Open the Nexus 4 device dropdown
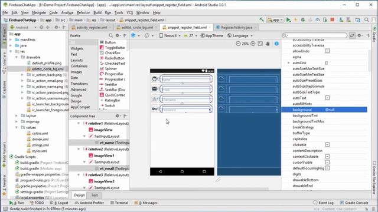The width and height of the screenshot is (378, 212). tap(170, 35)
